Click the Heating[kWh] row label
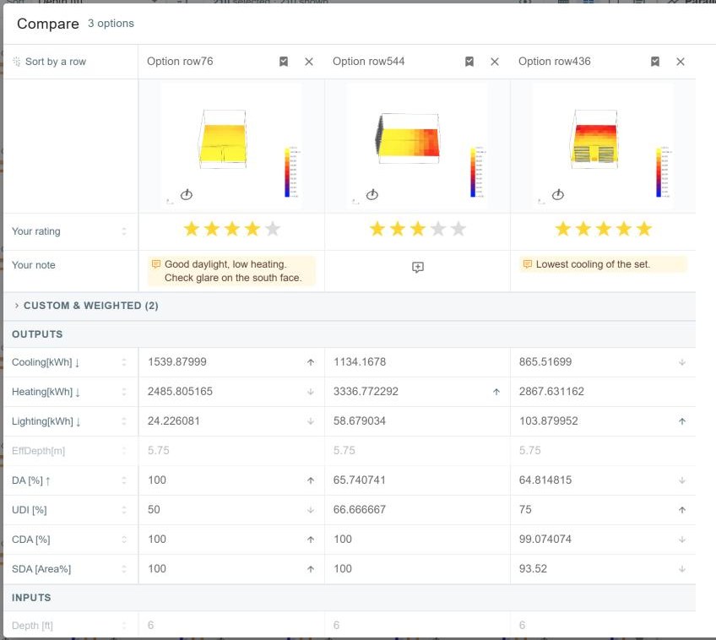This screenshot has width=716, height=640. 46,392
